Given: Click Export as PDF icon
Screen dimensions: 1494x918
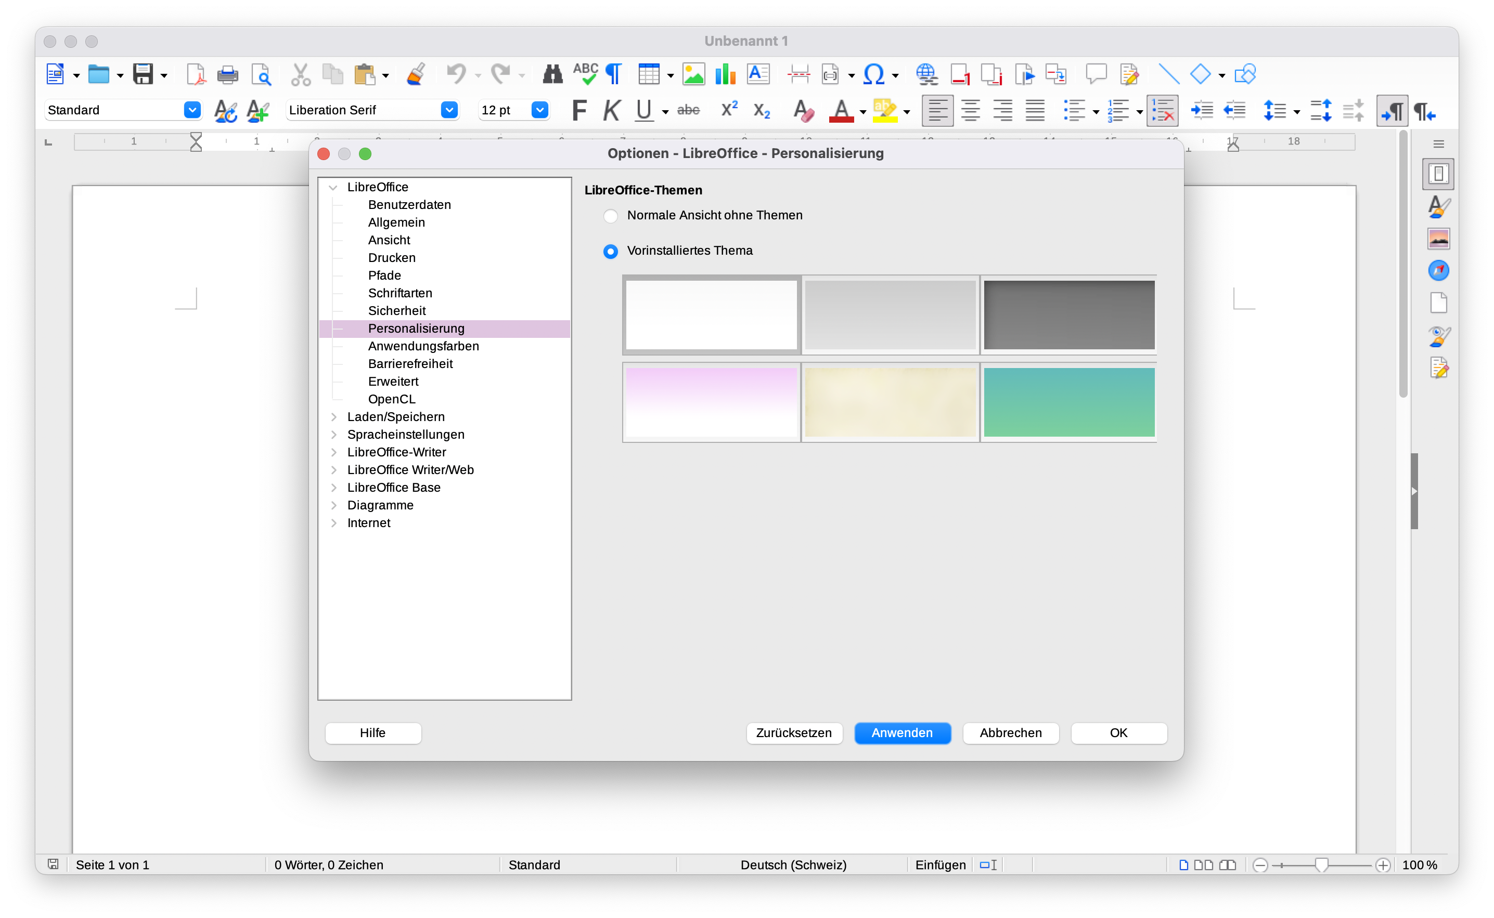Looking at the screenshot, I should tap(196, 75).
